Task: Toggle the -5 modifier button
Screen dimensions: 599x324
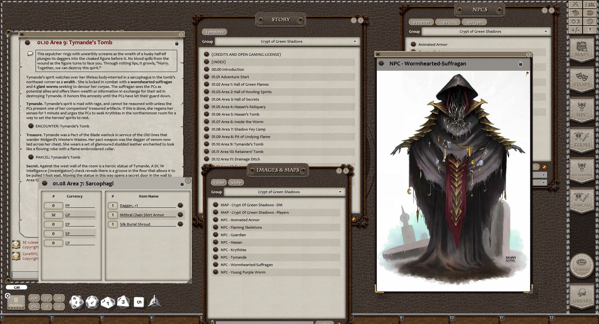Action: tap(59, 307)
